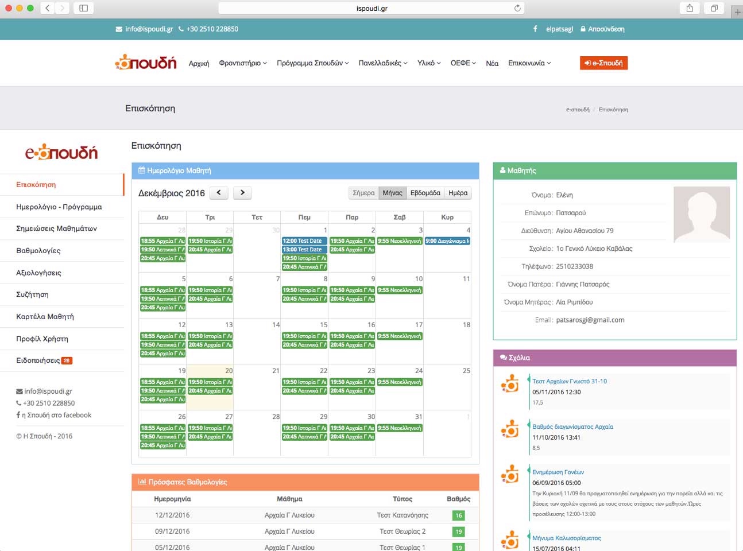This screenshot has width=743, height=551.
Task: Expand Πανελλαδικές dropdown menu
Action: click(x=383, y=63)
